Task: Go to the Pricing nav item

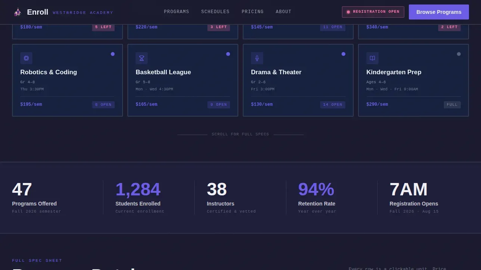Action: click(253, 12)
